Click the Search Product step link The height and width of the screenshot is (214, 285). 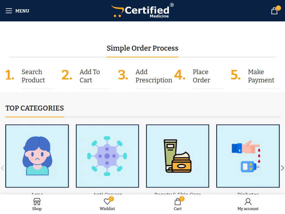click(x=33, y=76)
